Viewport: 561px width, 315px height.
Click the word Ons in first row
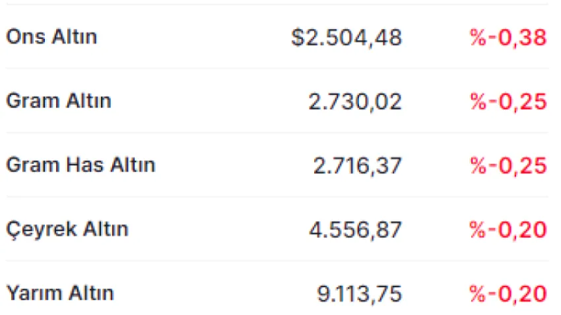26,36
